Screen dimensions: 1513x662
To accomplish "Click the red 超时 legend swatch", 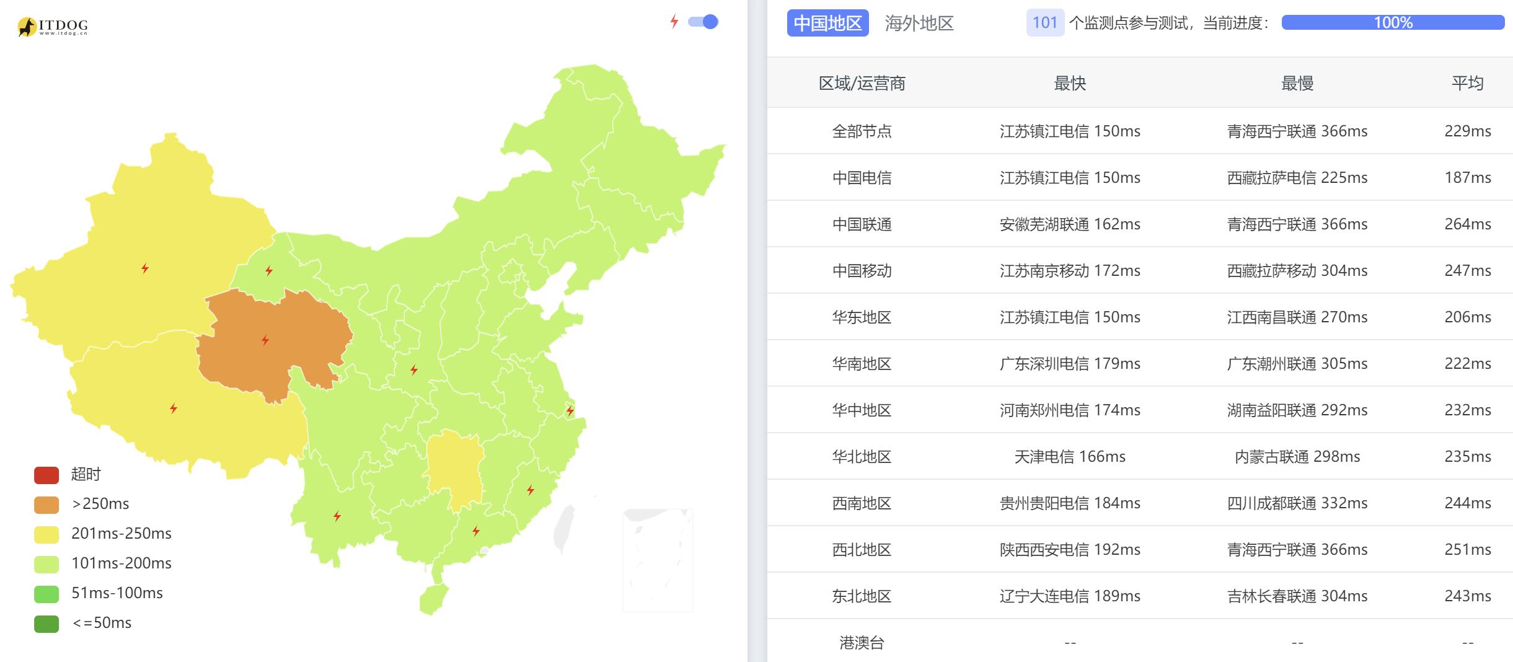I will coord(46,475).
